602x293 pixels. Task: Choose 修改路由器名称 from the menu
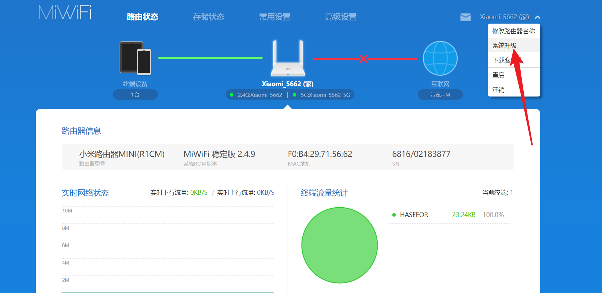point(514,31)
